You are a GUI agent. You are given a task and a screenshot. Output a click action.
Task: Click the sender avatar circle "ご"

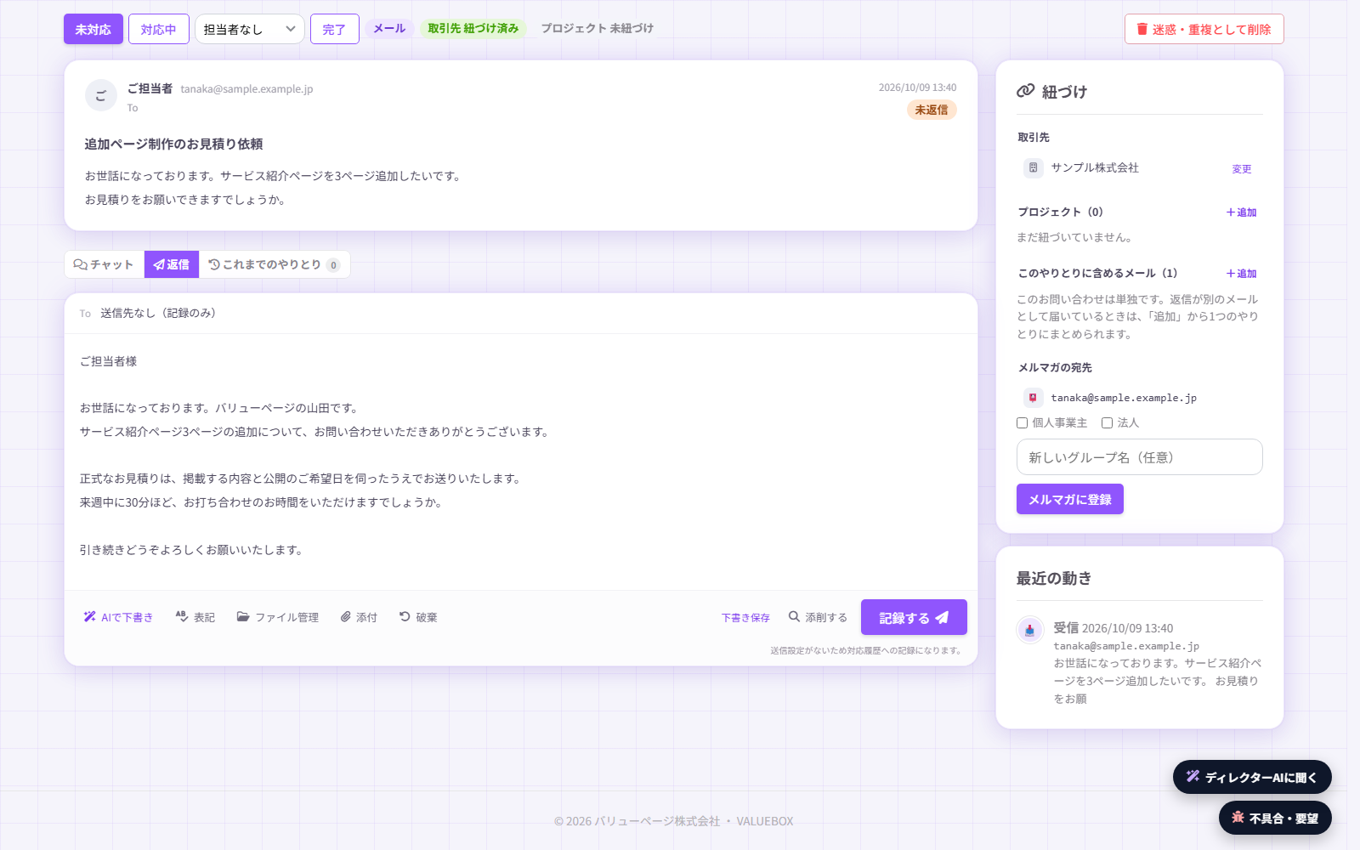(101, 95)
